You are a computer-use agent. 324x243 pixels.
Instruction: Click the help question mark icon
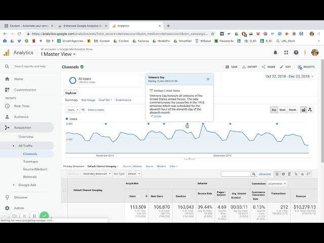[x=296, y=53]
